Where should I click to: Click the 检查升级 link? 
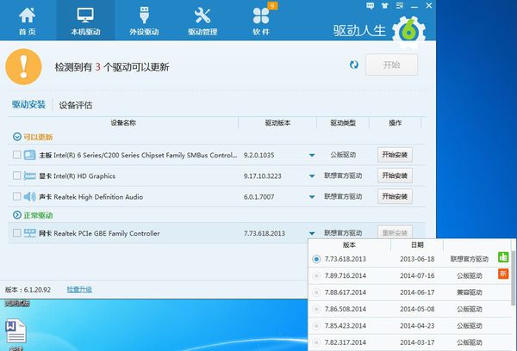79,289
